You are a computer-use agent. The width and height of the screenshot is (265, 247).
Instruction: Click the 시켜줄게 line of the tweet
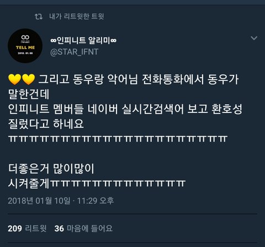(97, 183)
